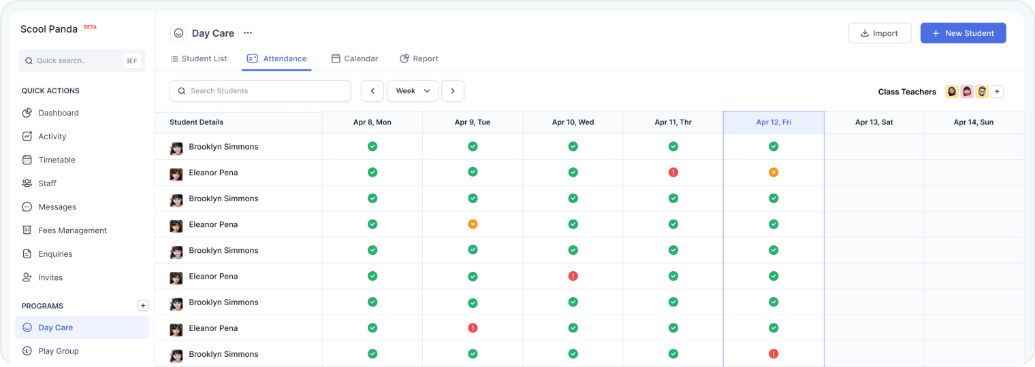Image resolution: width=1035 pixels, height=367 pixels.
Task: Click the Apr 11, Thr column header
Action: (x=673, y=122)
